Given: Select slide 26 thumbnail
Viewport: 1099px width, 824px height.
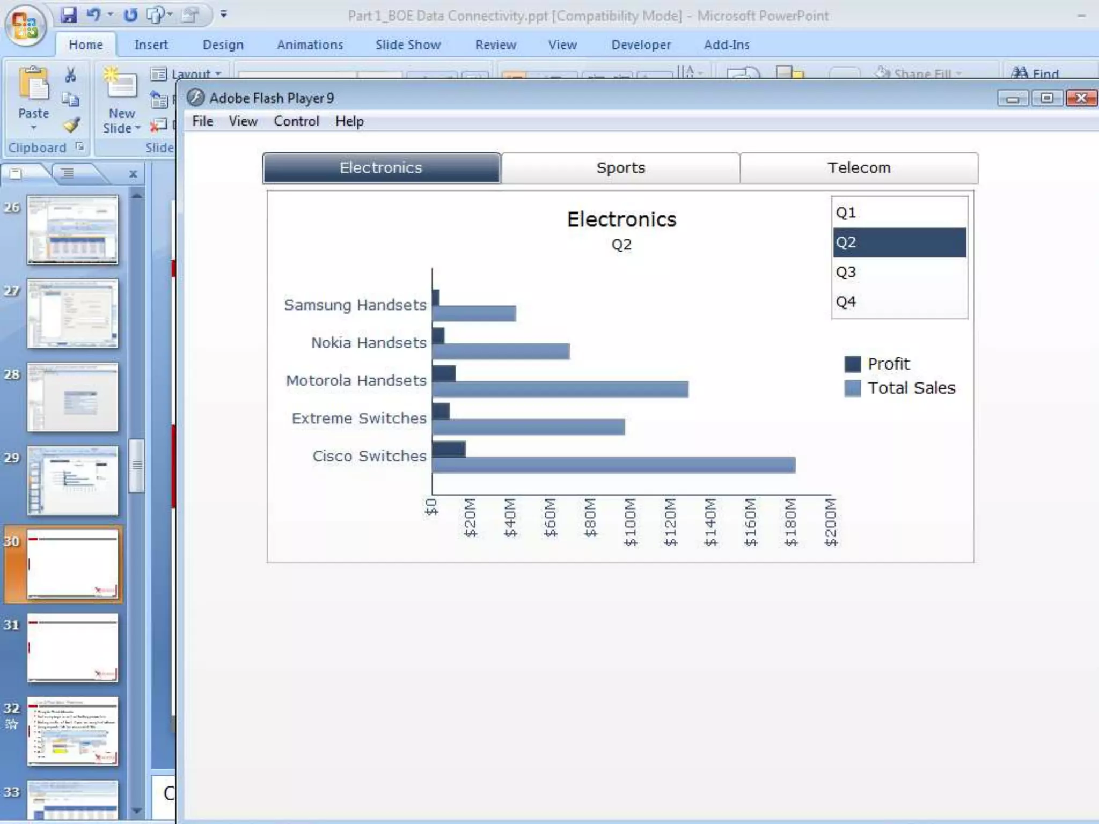Looking at the screenshot, I should [72, 230].
